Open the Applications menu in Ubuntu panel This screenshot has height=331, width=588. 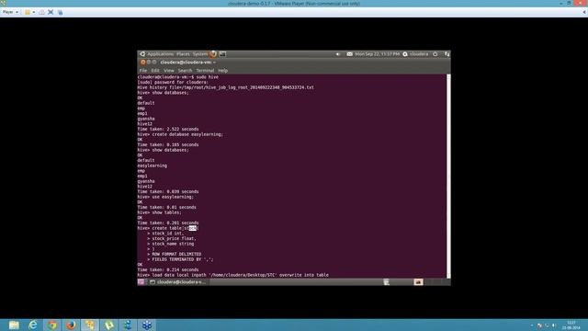point(160,54)
